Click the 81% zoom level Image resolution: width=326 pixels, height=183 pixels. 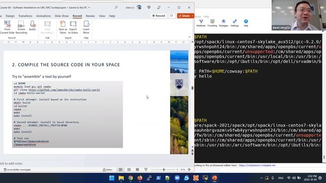point(183,169)
